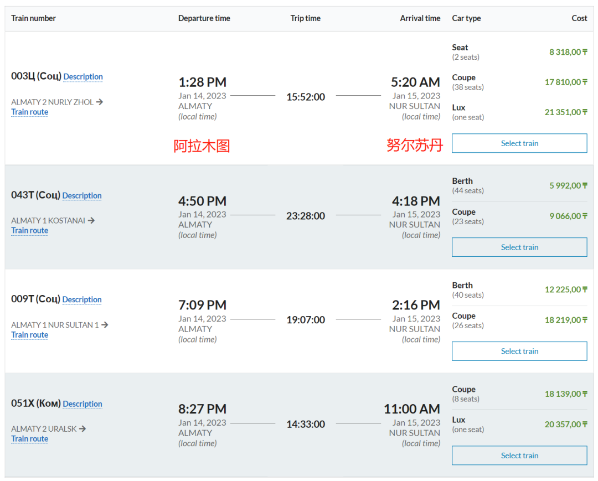598x481 pixels.
Task: Select train departing at 4:50 PM
Action: pyautogui.click(x=519, y=247)
